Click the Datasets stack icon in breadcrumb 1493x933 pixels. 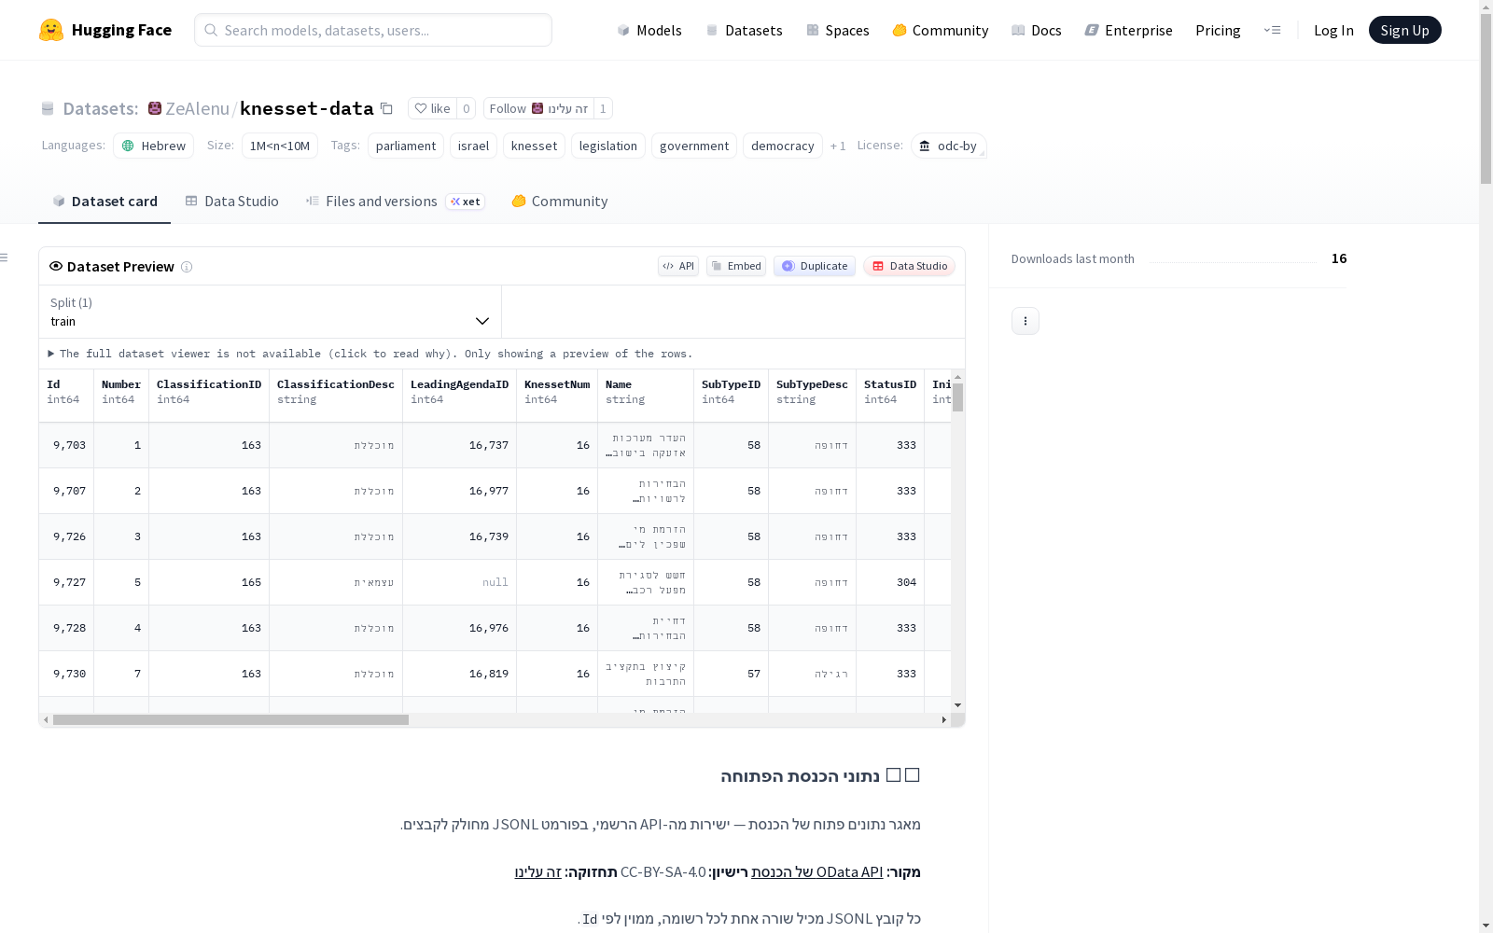point(48,108)
